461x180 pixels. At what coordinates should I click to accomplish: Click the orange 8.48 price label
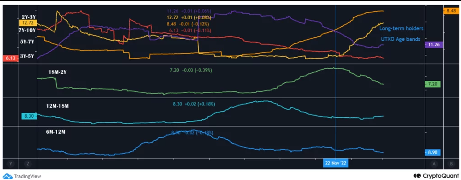451,10
